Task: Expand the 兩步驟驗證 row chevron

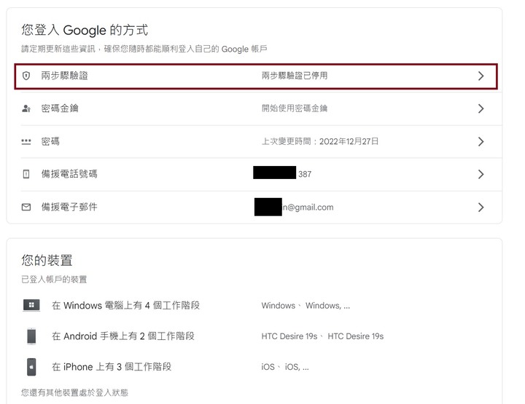Action: [x=481, y=76]
